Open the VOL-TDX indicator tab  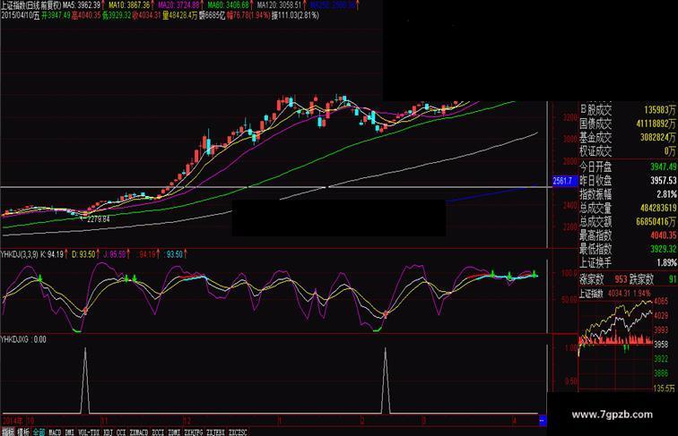tap(89, 432)
